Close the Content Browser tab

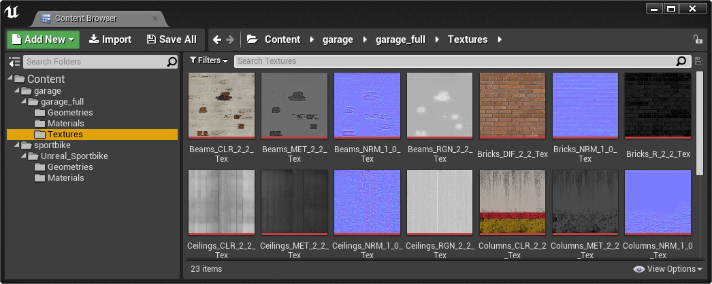[x=155, y=18]
